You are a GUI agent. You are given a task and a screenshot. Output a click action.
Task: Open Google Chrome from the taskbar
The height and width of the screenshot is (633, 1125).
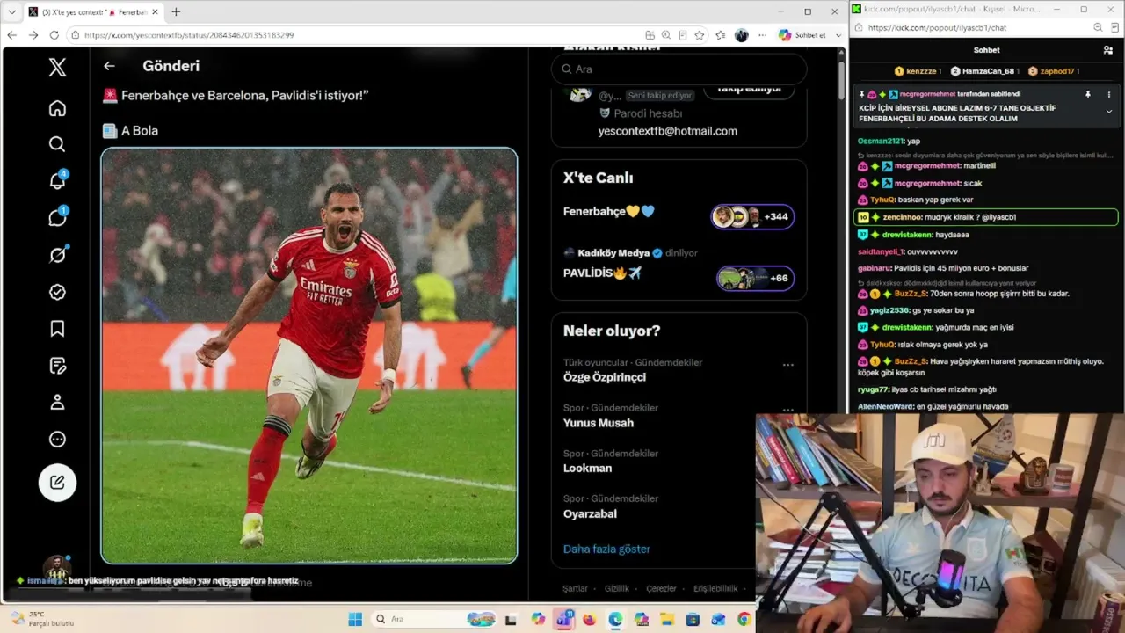coord(744,619)
